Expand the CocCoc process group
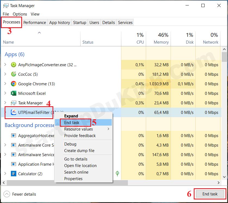The image size is (228, 203). (x=5, y=74)
